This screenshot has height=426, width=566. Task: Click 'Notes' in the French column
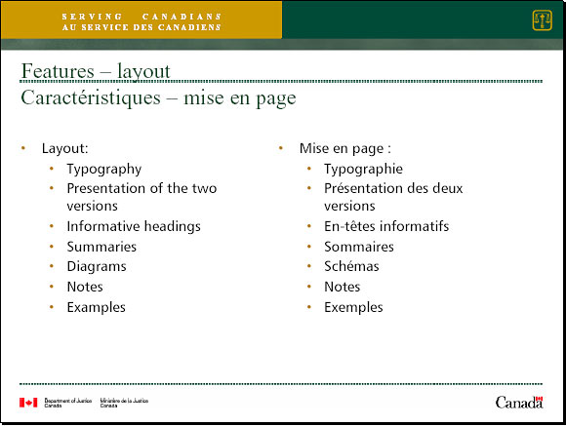(x=343, y=287)
